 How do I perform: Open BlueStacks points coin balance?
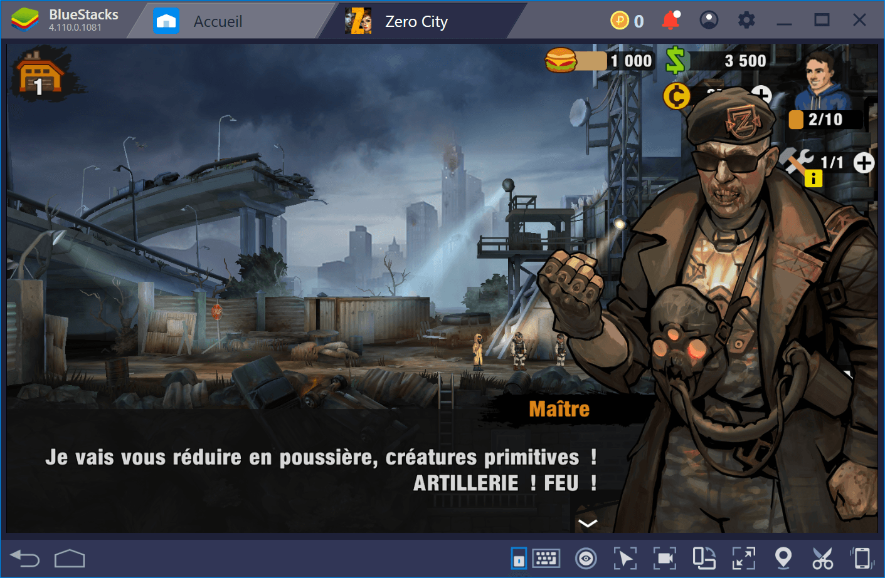pyautogui.click(x=627, y=21)
